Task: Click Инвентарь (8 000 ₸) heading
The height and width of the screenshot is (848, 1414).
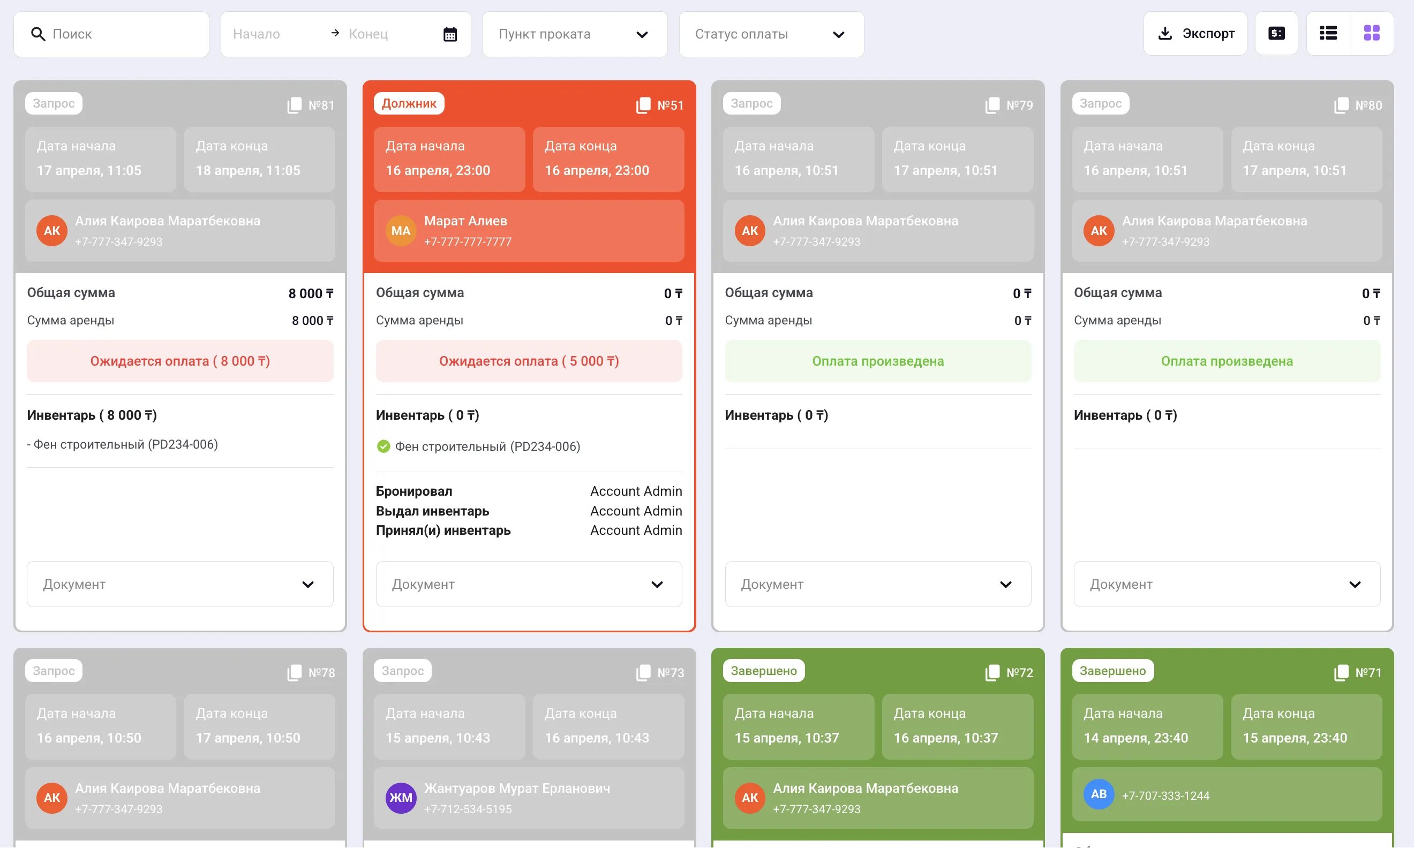Action: tap(92, 415)
